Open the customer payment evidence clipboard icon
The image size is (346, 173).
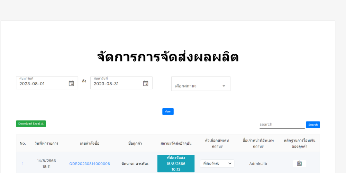(299, 163)
